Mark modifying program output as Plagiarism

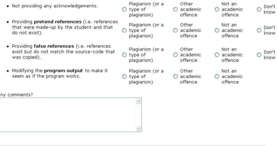(x=124, y=76)
